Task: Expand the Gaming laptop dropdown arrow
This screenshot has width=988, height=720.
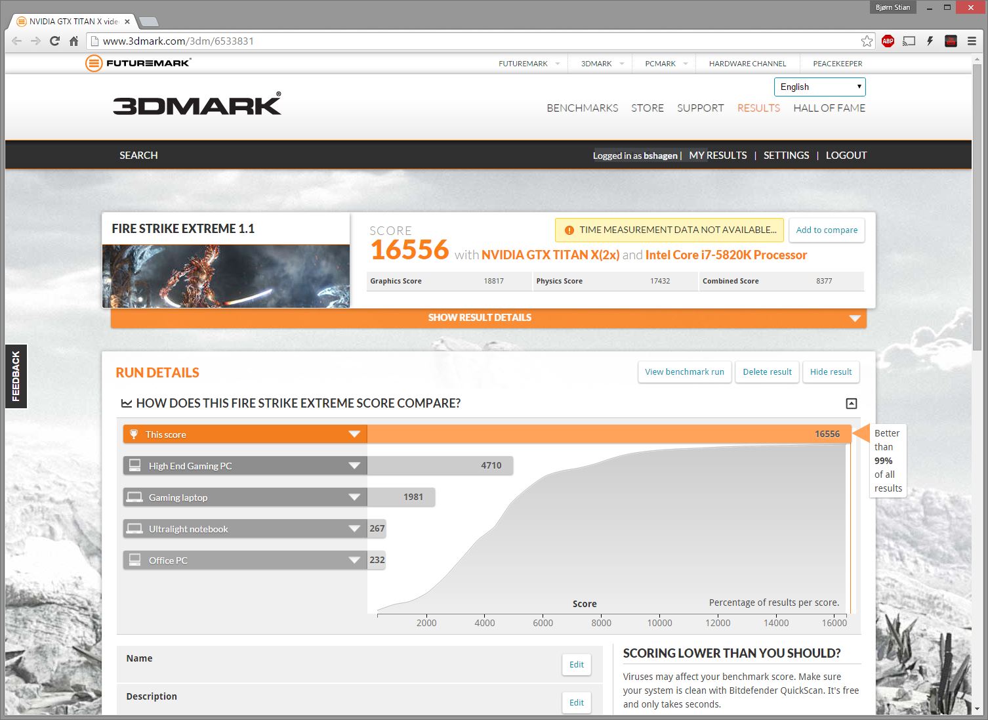Action: pos(354,497)
